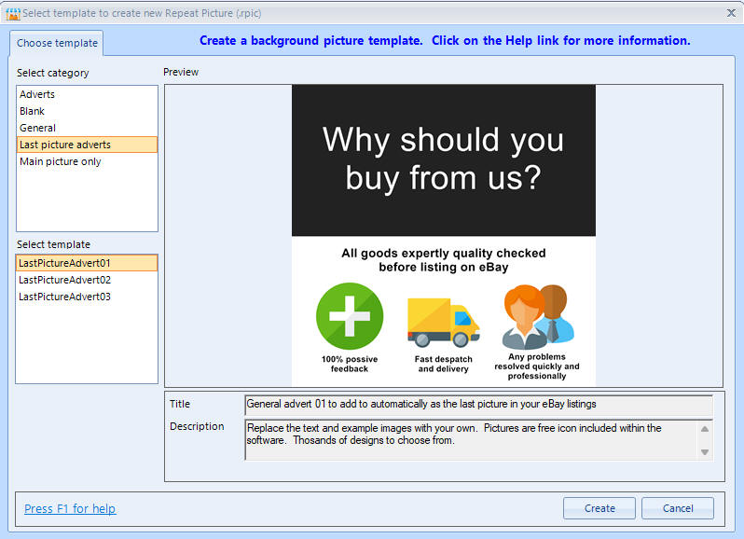Select the General category
This screenshot has height=539, width=744.
click(87, 128)
